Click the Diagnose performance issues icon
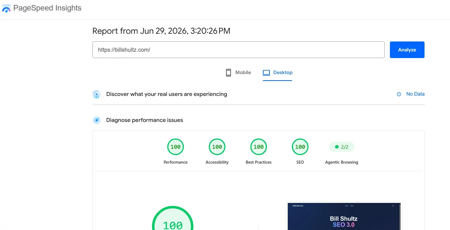 click(97, 120)
